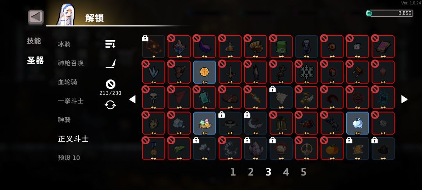
Task: Toggle ban-all icon above 213/230
Action: (110, 84)
